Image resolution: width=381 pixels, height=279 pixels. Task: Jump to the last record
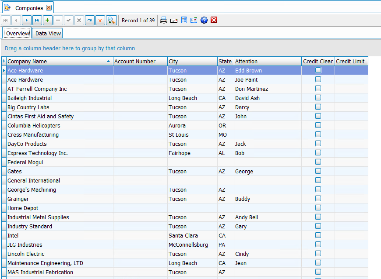coord(37,21)
